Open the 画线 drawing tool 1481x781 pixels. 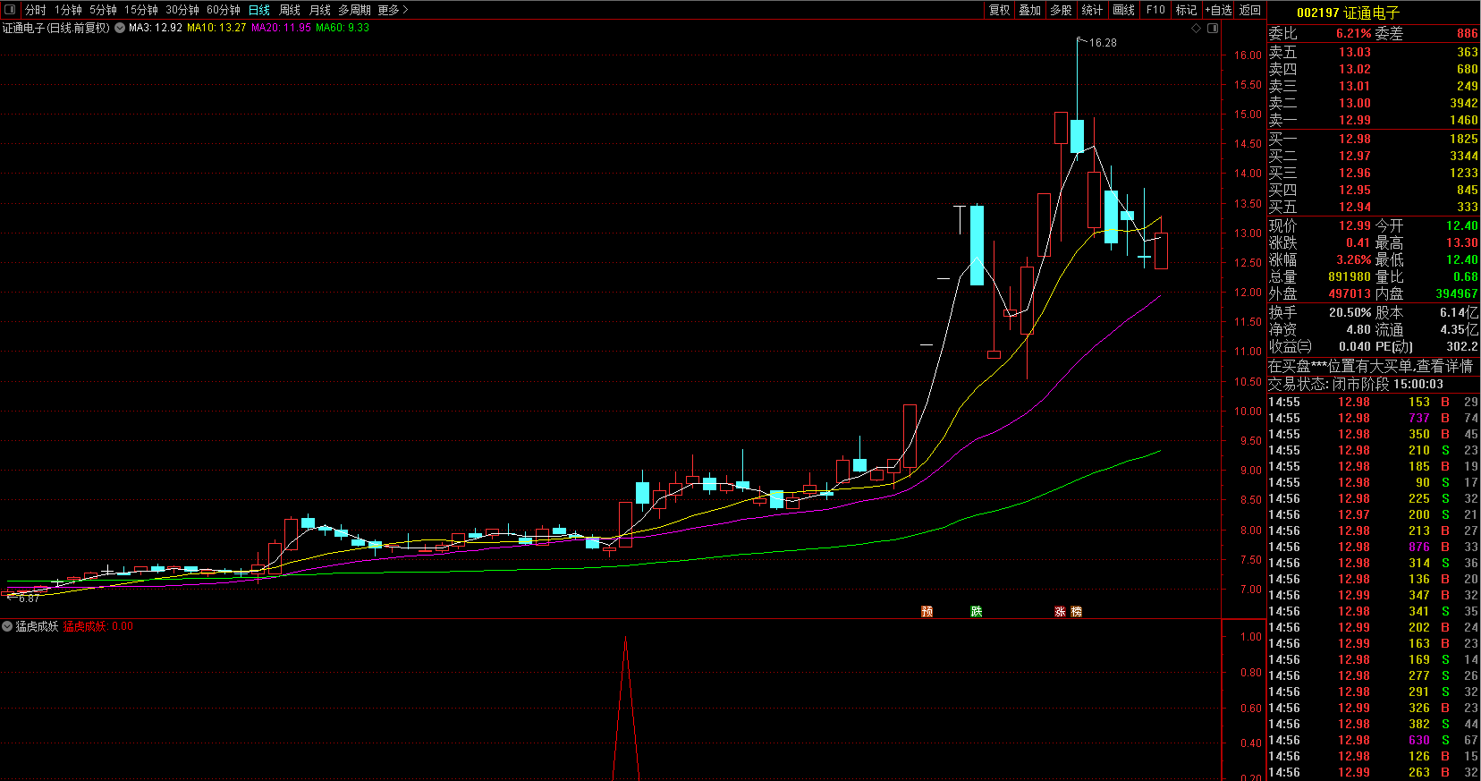coord(1124,10)
